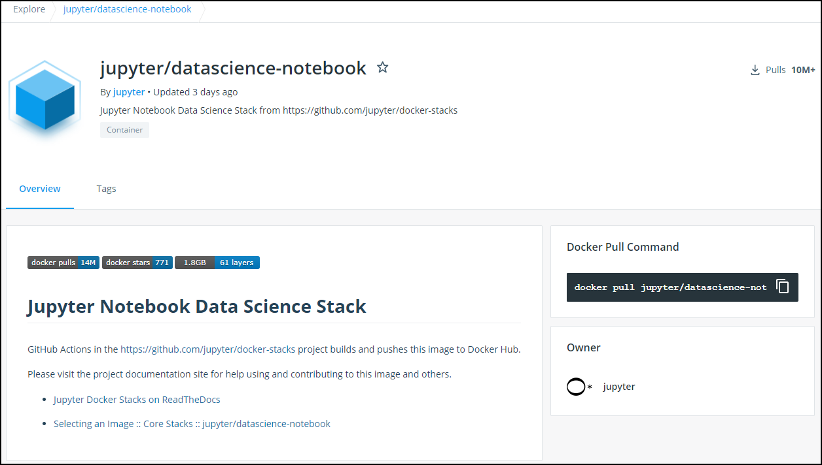Screen dimensions: 822x465
Task: Star the jupyter/datascience-notebook repository
Action: coord(383,67)
